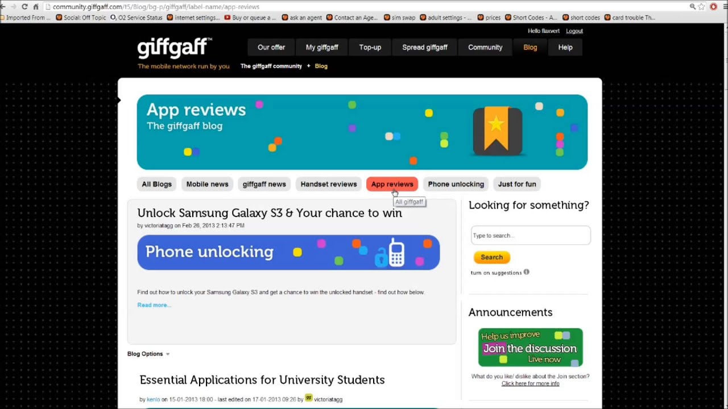Viewport: 728px width, 409px height.
Task: Click into the 'Type to search...' field
Action: coord(531,235)
